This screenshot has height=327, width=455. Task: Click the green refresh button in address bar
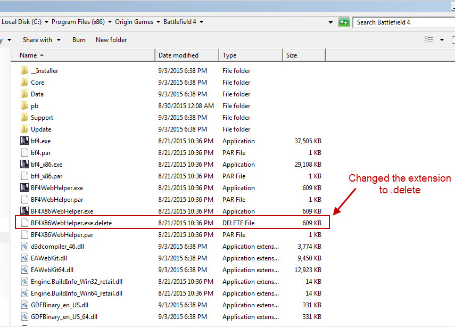(x=344, y=22)
